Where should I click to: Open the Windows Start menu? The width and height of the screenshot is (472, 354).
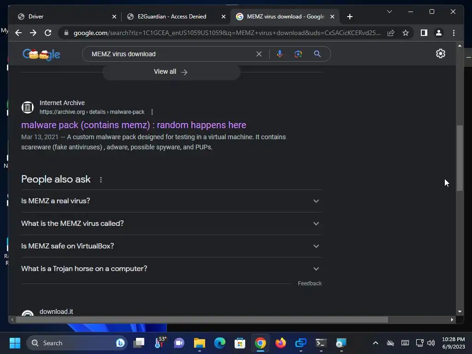pos(15,343)
